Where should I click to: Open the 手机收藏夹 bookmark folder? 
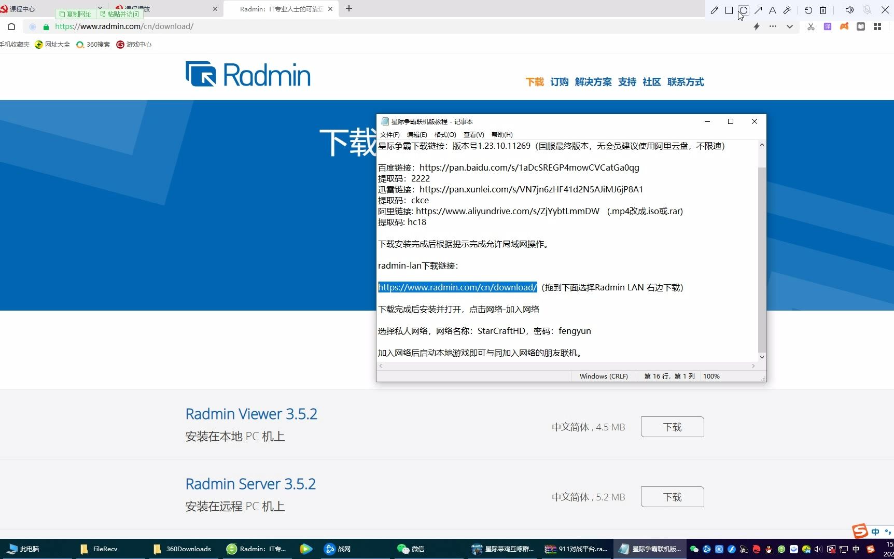(x=15, y=45)
